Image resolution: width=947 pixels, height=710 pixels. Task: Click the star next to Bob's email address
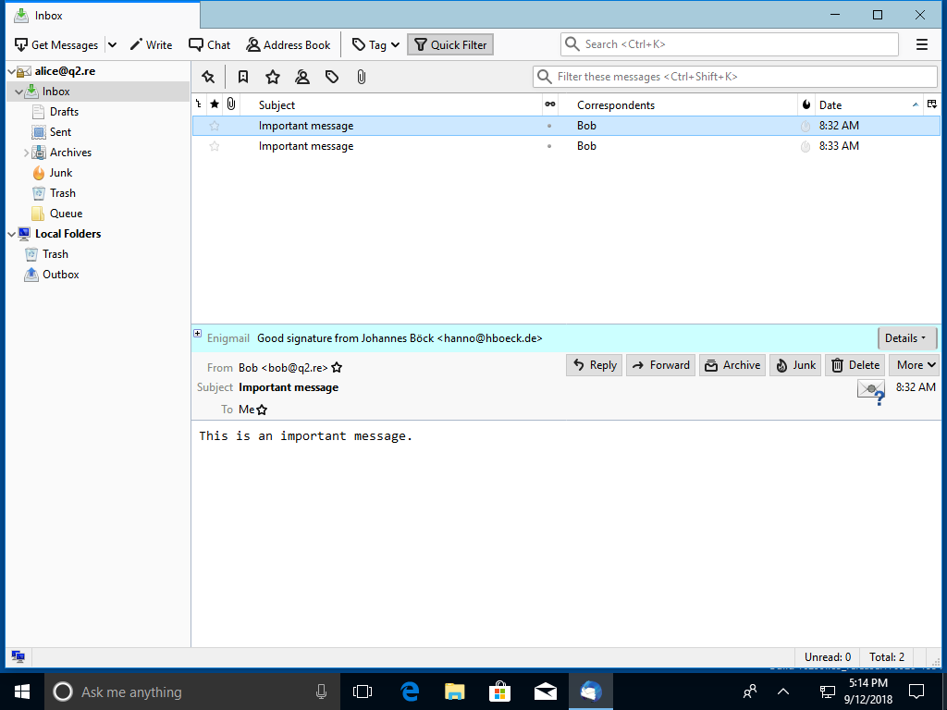338,368
